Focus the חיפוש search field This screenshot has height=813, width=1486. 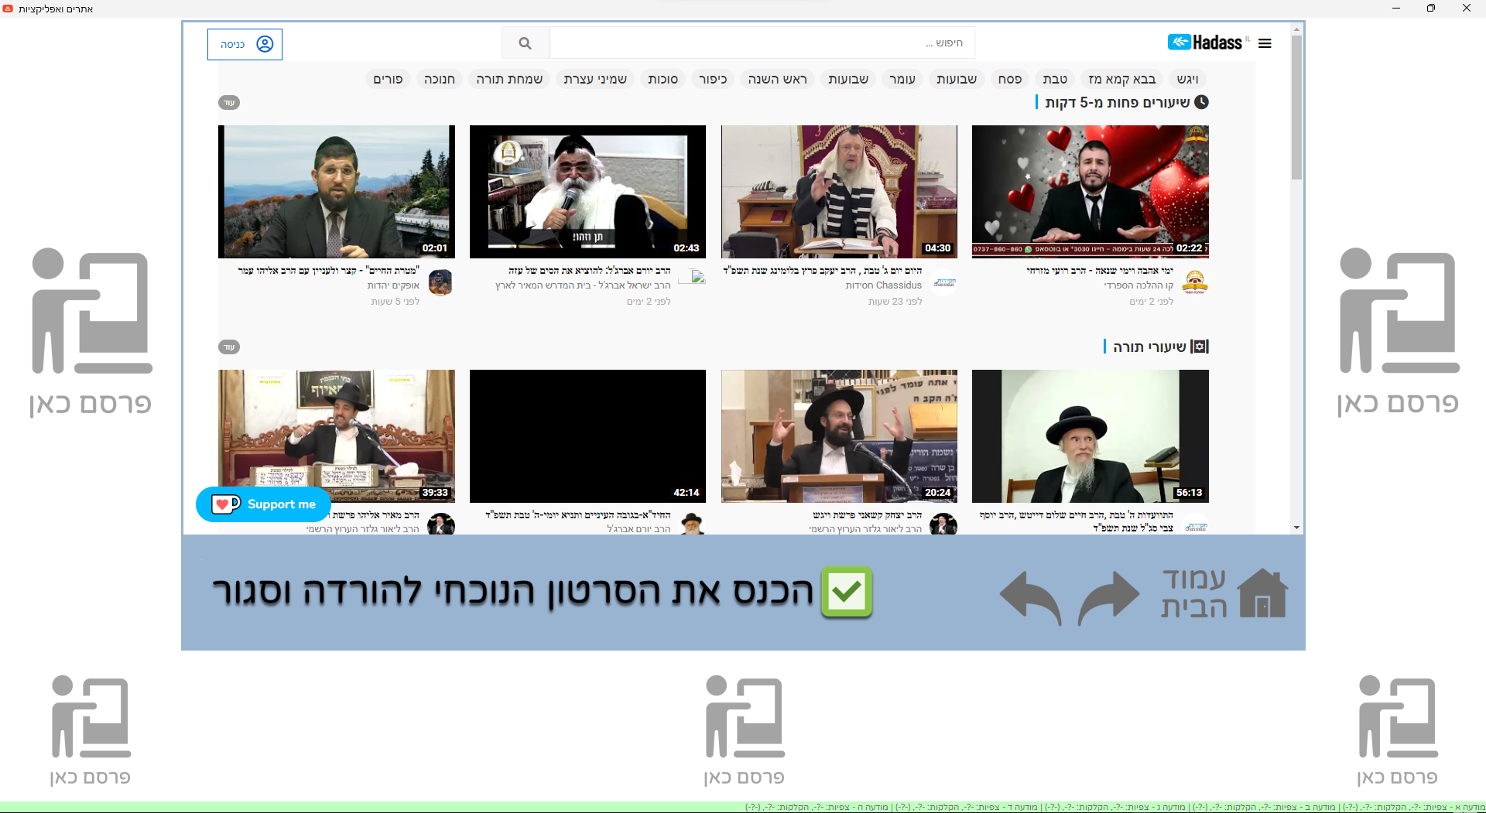(762, 43)
